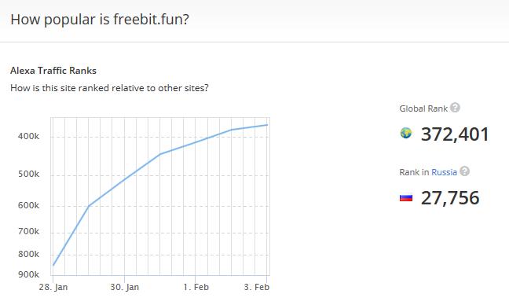Viewport: 509px width, 305px height.
Task: Click the 30. Jan label on chart axis
Action: coord(125,287)
